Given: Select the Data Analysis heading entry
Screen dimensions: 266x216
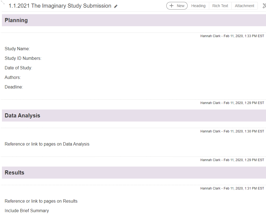Looking at the screenshot, I should [22, 116].
